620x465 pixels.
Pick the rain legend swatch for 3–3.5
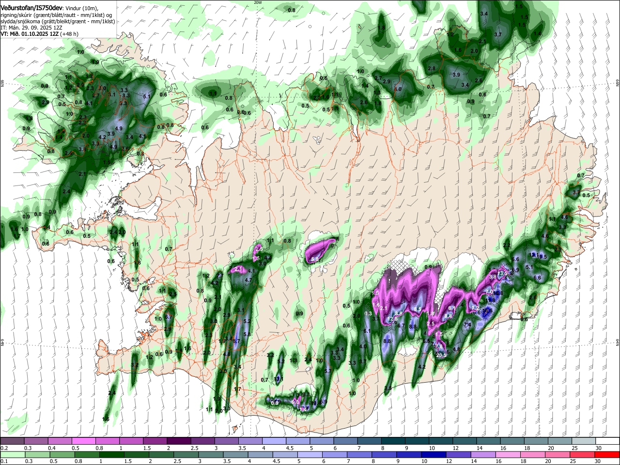[x=211, y=454]
